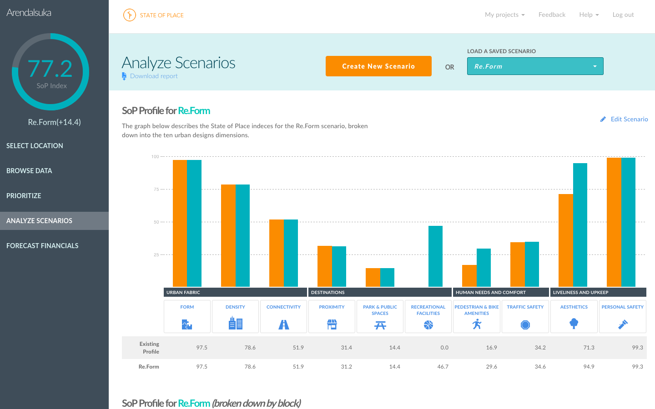Click the Download report document icon
This screenshot has height=409, width=655.
pos(124,76)
